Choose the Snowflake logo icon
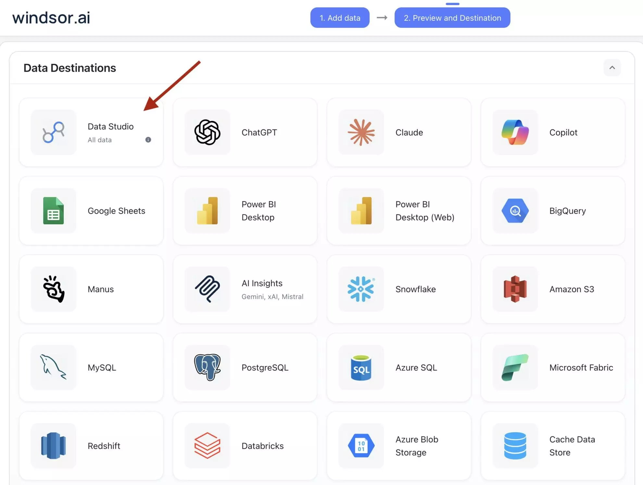 pos(361,289)
